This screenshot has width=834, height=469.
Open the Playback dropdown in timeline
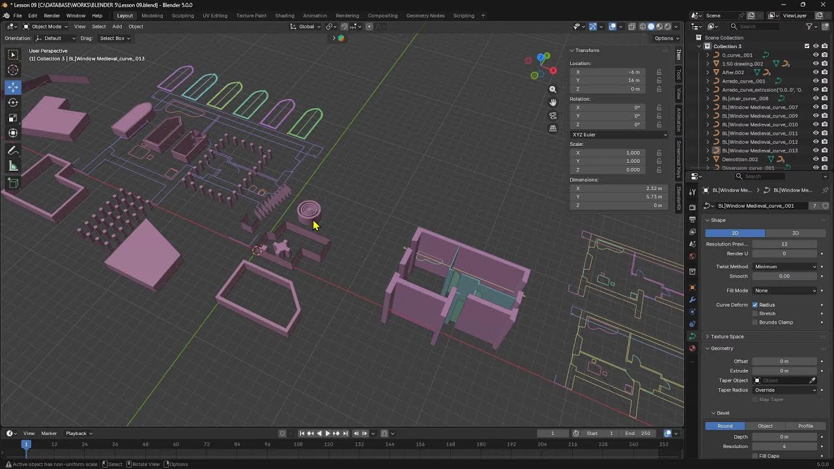coord(79,433)
